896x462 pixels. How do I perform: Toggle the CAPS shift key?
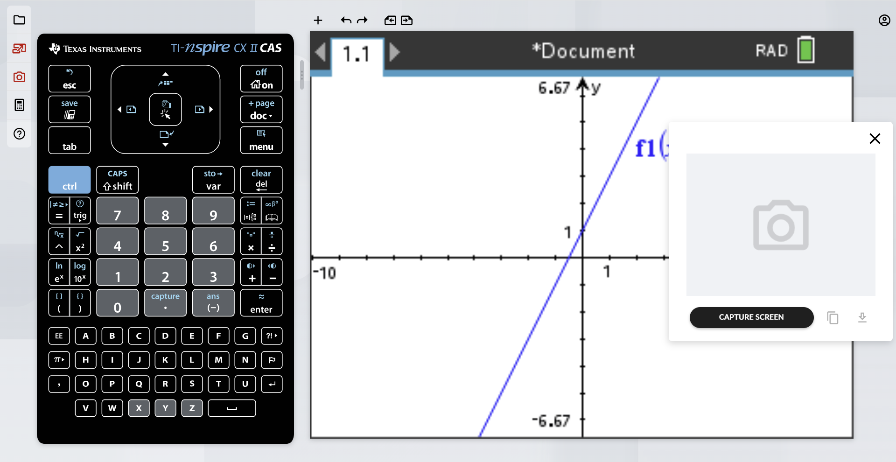pos(118,180)
